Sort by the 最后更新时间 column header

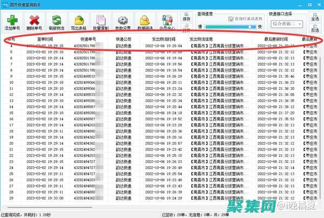click(x=276, y=39)
